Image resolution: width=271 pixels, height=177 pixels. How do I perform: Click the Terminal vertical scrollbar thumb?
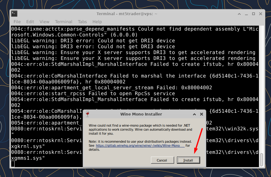[262, 160]
